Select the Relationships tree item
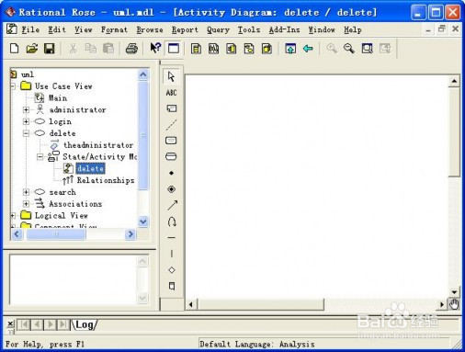 pos(106,180)
